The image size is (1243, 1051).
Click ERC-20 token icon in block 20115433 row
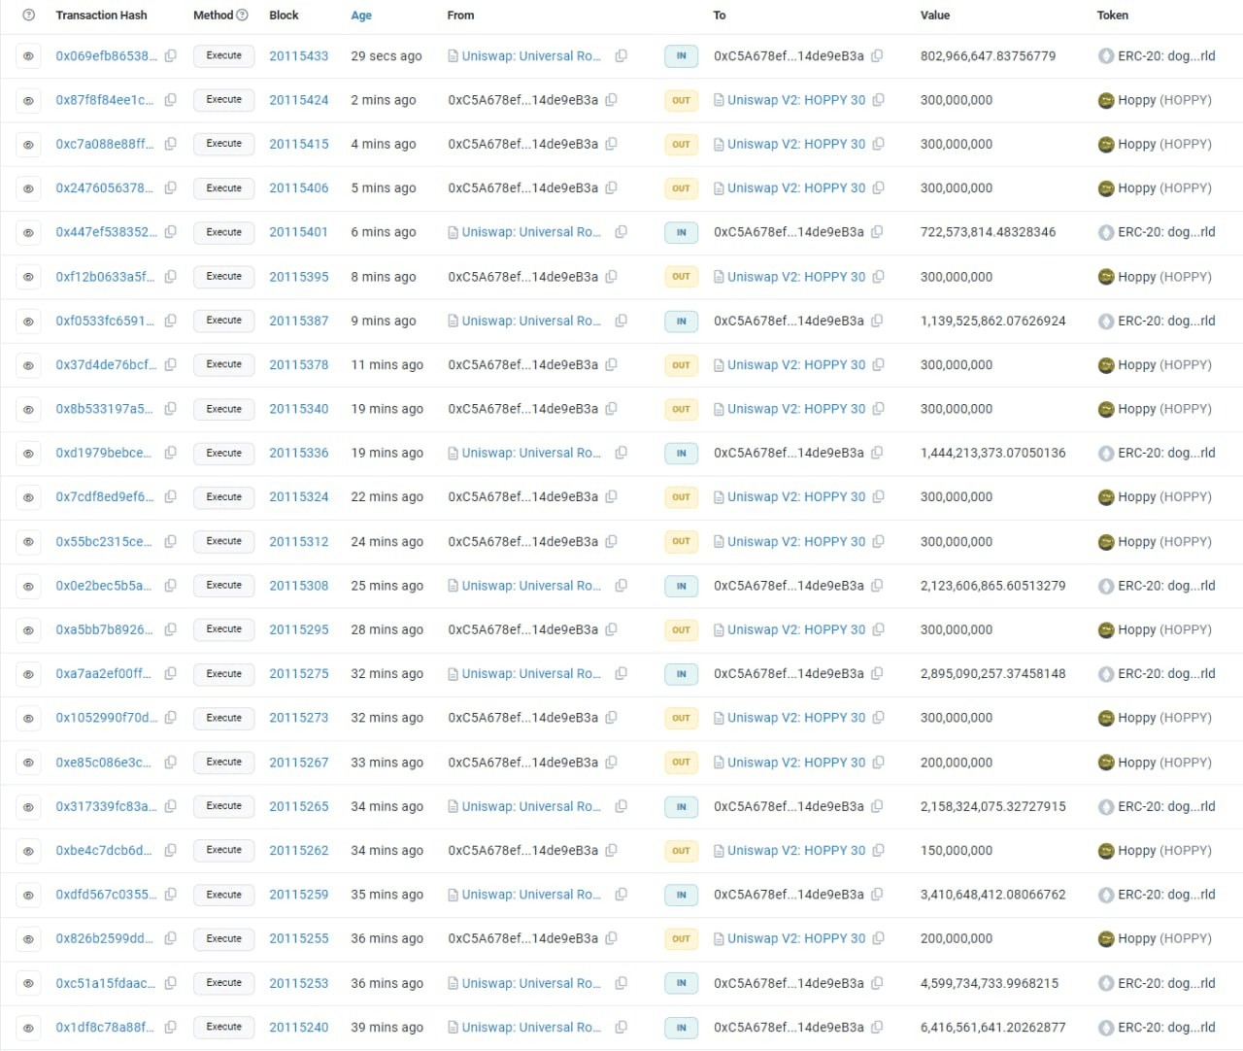coord(1105,56)
